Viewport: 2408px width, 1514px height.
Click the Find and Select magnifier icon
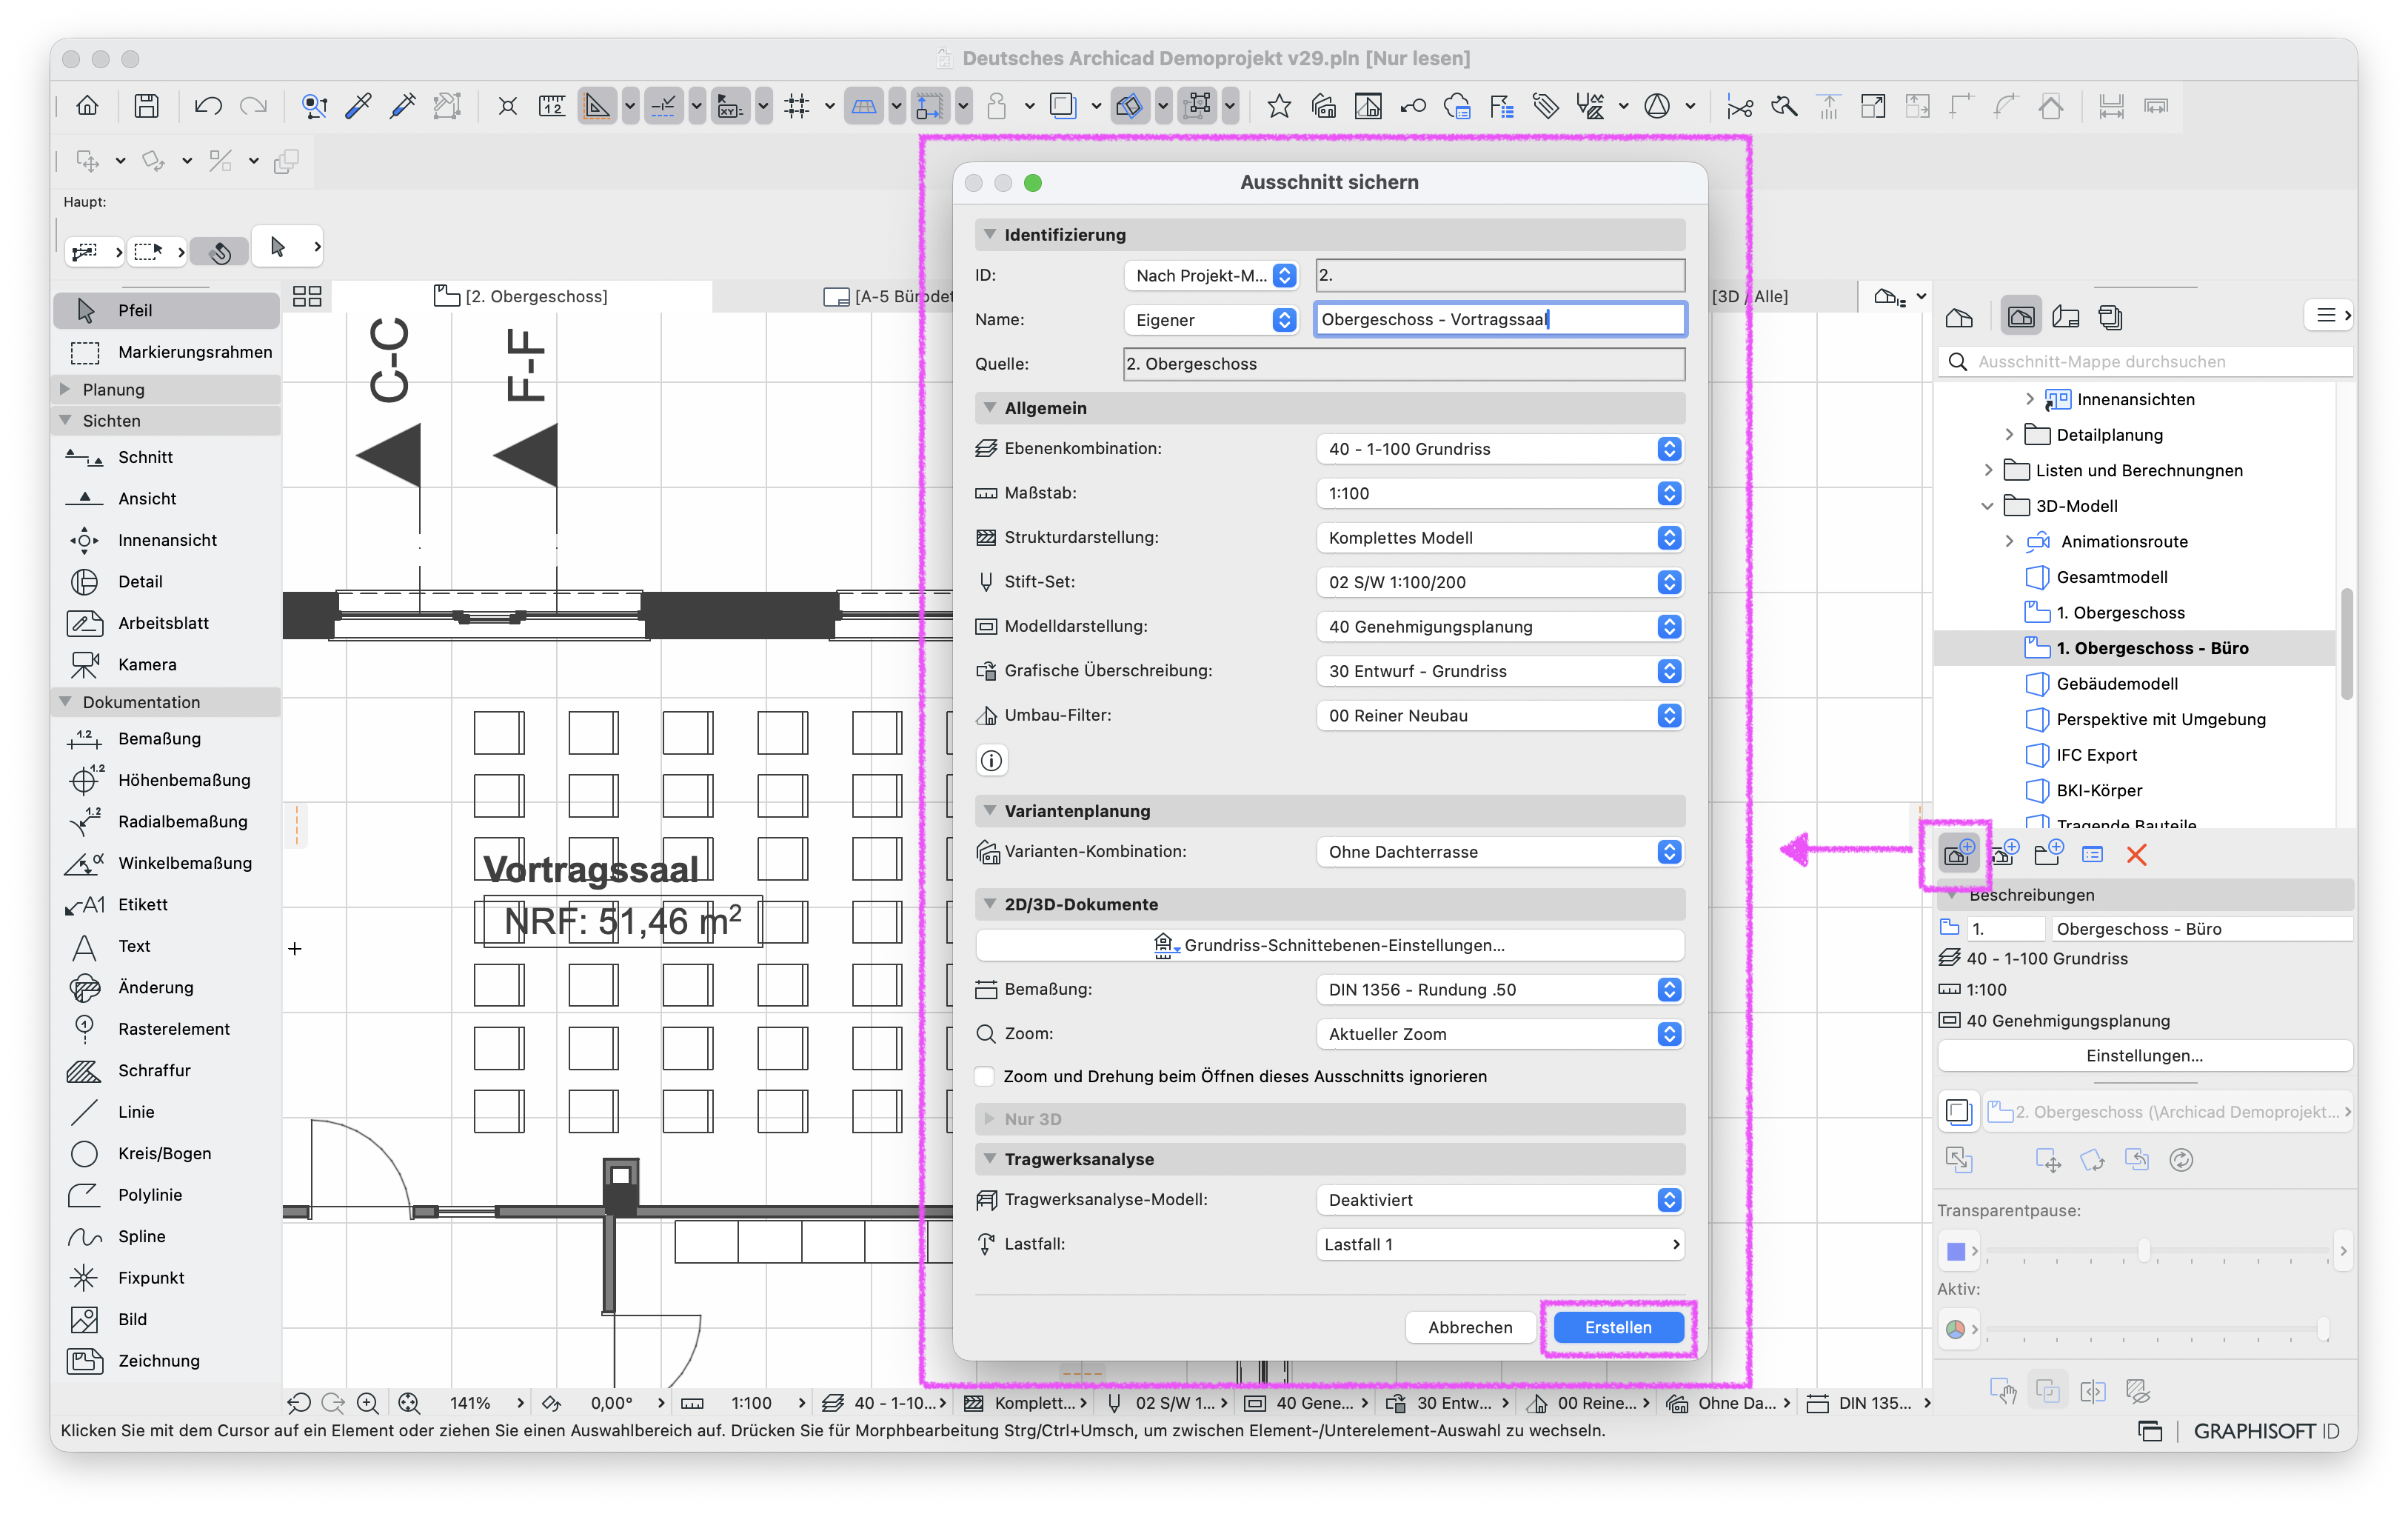click(314, 105)
